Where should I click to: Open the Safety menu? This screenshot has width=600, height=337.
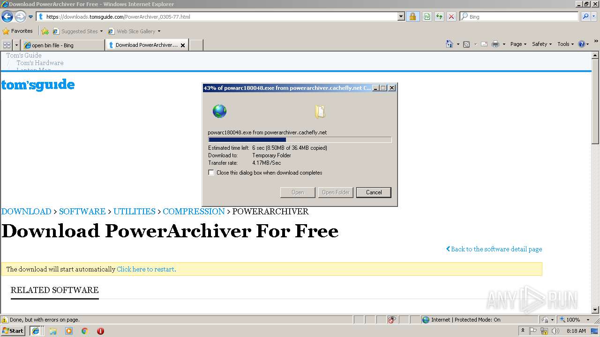pos(542,44)
